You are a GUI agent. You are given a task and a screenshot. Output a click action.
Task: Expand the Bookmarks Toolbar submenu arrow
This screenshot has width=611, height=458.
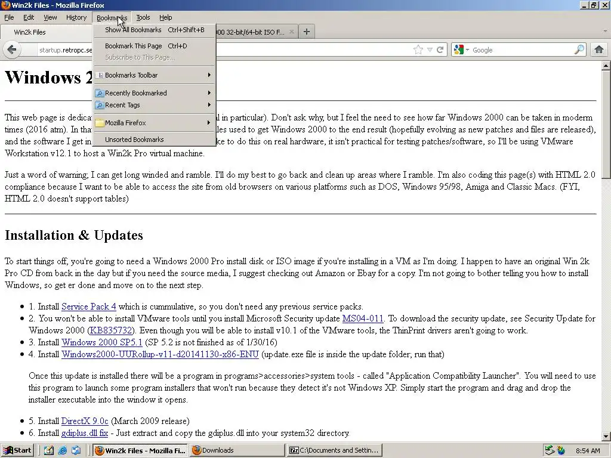209,75
